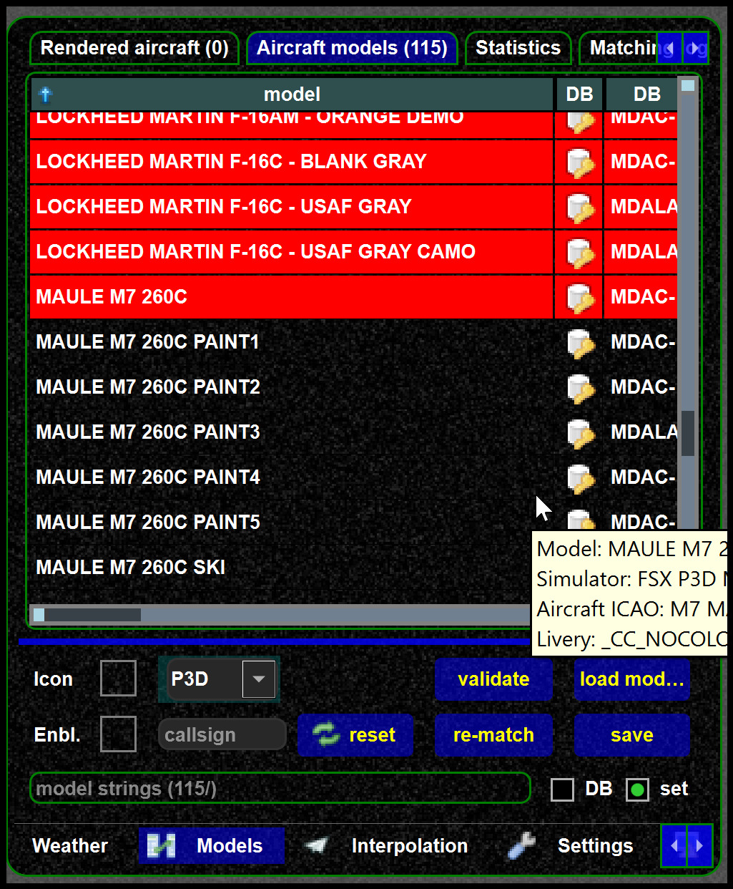
Task: Open the P3D simulator dropdown
Action: point(259,679)
